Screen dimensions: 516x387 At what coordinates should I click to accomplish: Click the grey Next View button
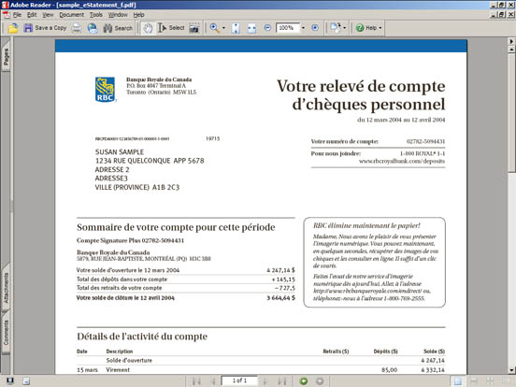(x=319, y=381)
